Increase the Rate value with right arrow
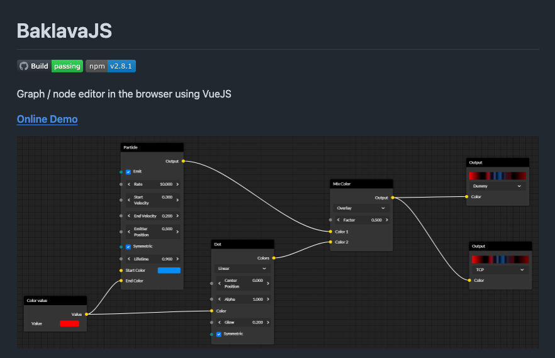The image size is (555, 358). tap(177, 184)
